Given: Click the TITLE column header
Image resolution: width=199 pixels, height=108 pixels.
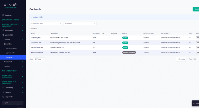Looking at the screenshot, I should pos(33,33).
